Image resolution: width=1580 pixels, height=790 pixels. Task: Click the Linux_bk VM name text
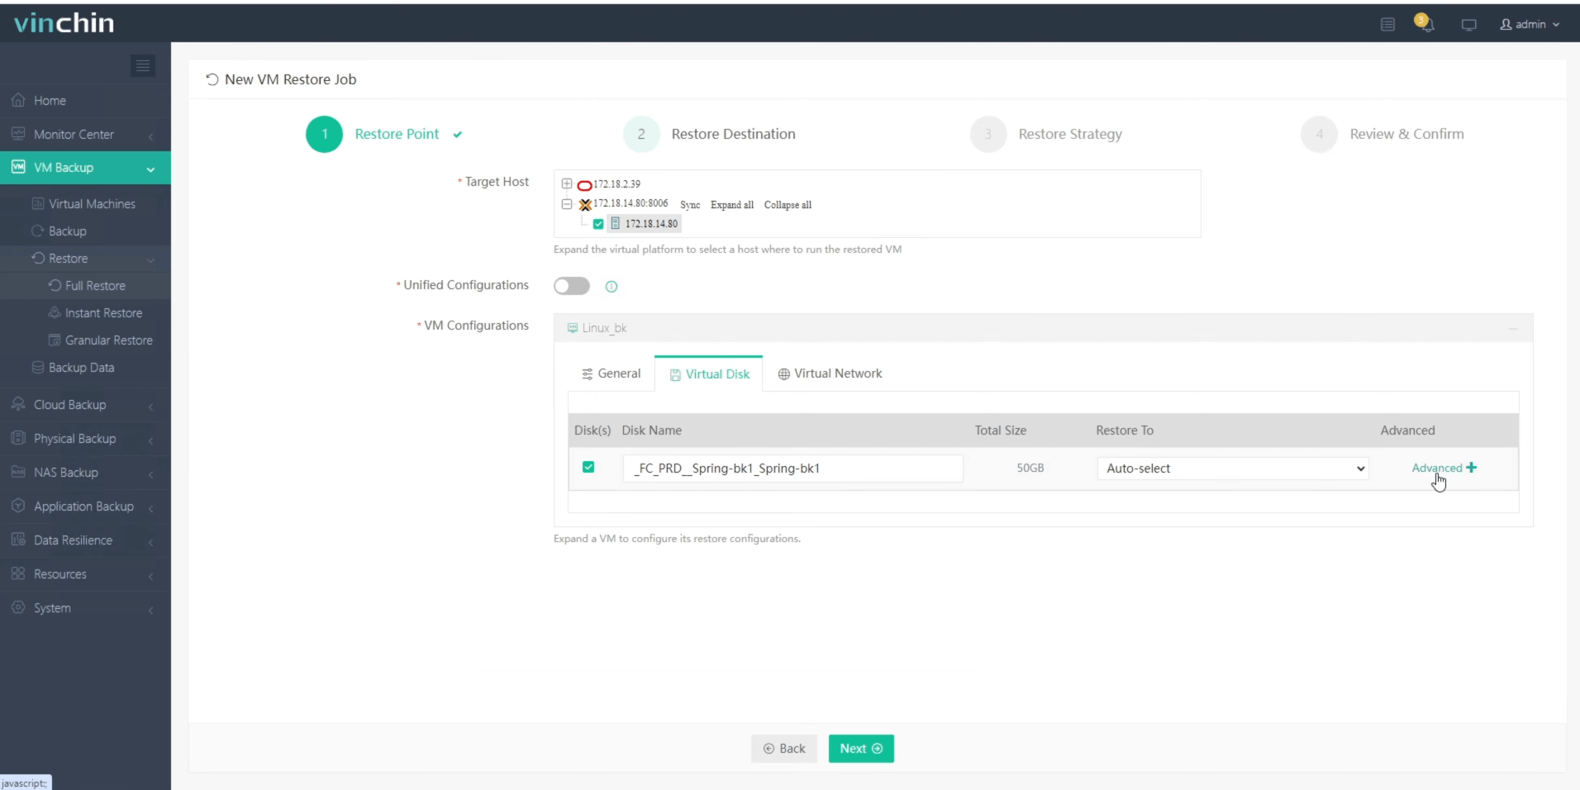click(x=604, y=328)
